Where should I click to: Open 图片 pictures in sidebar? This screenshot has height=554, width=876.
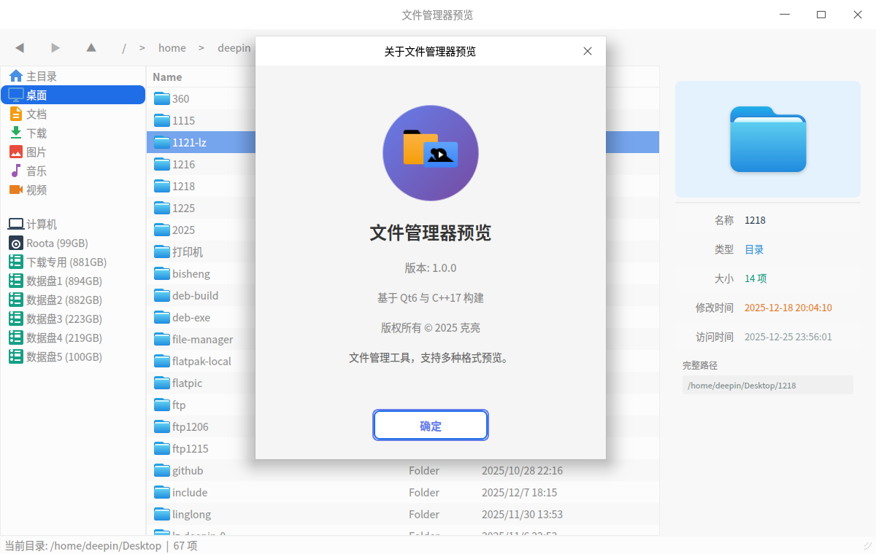click(73, 152)
